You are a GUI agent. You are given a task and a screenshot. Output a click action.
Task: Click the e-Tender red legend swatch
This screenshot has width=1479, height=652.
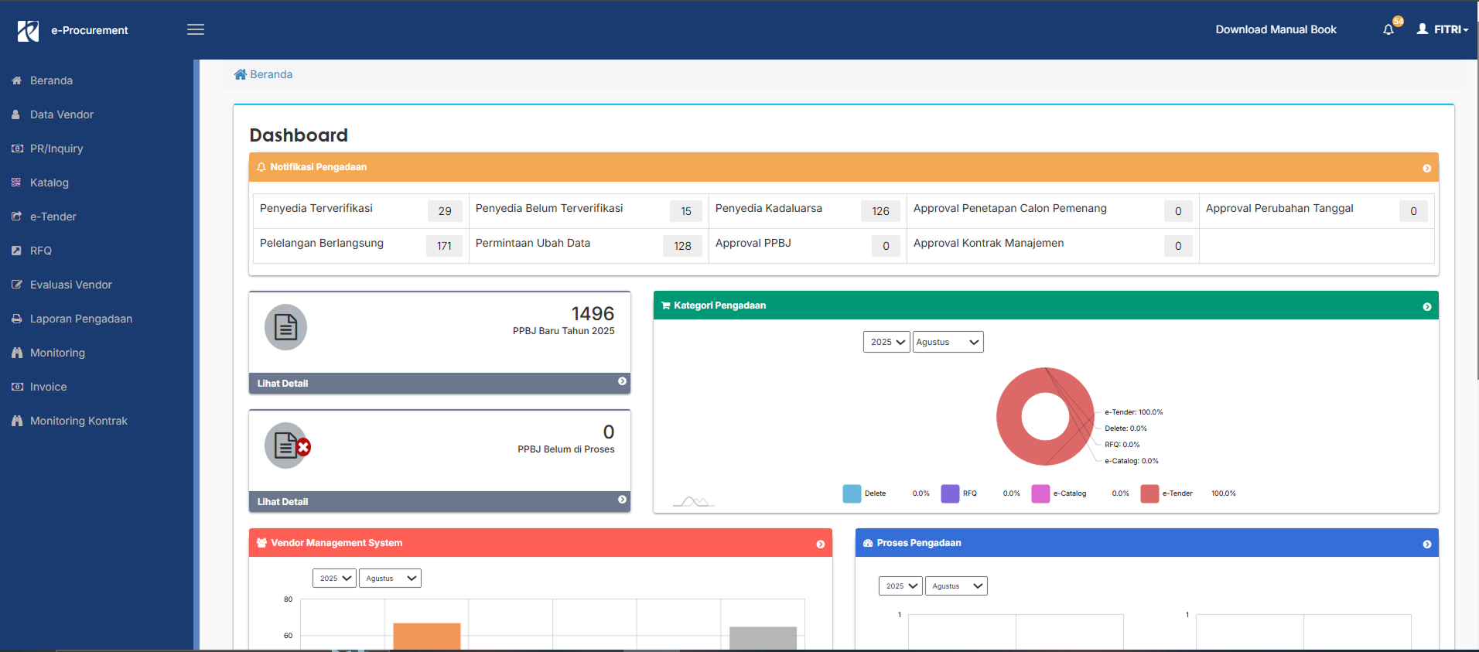1149,493
